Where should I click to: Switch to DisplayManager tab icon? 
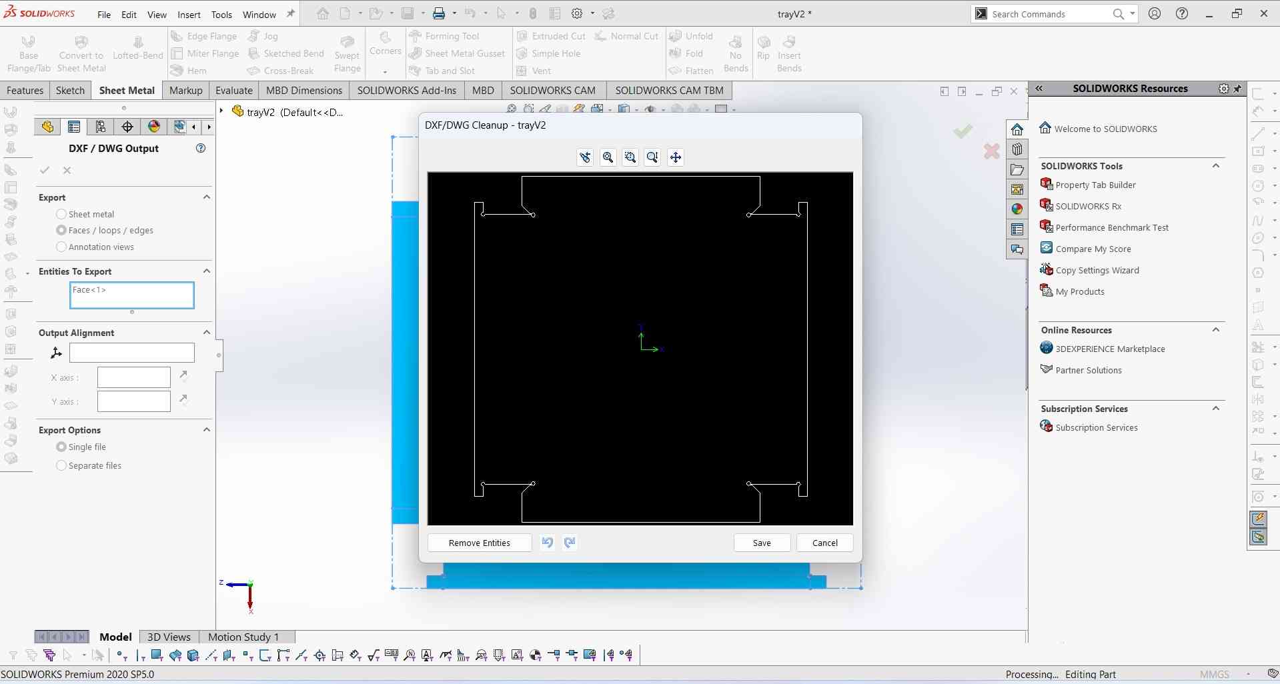154,127
